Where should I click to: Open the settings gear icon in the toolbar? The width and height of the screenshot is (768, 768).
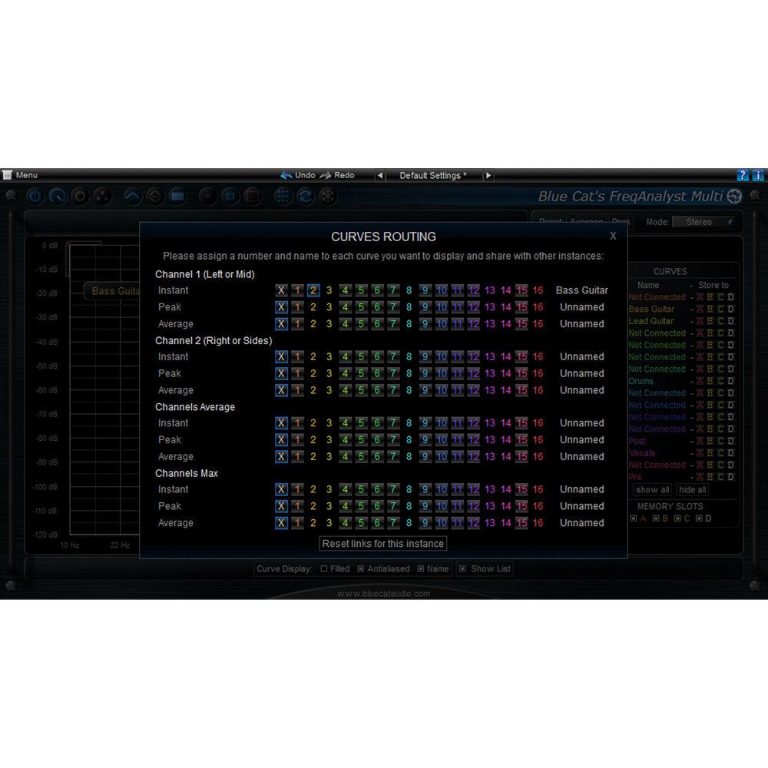pos(79,196)
